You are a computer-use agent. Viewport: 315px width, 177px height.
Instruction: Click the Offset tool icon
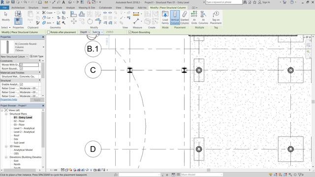(x=82, y=14)
